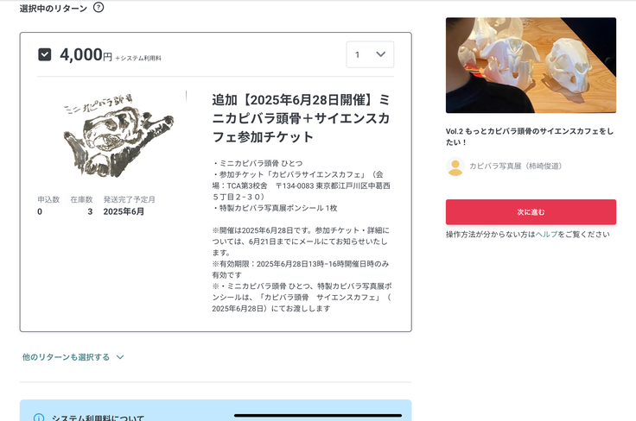Uncheck the 4,000円 return checkbox

[x=45, y=54]
